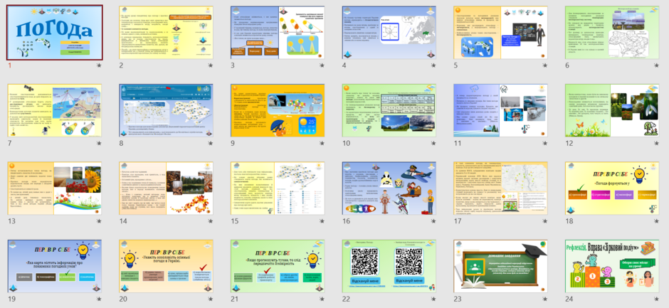Screen dimensions: 669x308
Task: Click animation star icon under slide 19
Action: (x=99, y=299)
